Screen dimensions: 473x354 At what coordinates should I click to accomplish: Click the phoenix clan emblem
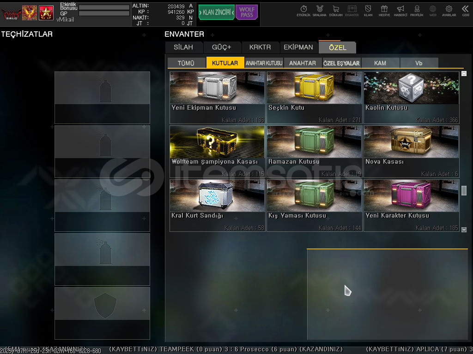(x=30, y=13)
